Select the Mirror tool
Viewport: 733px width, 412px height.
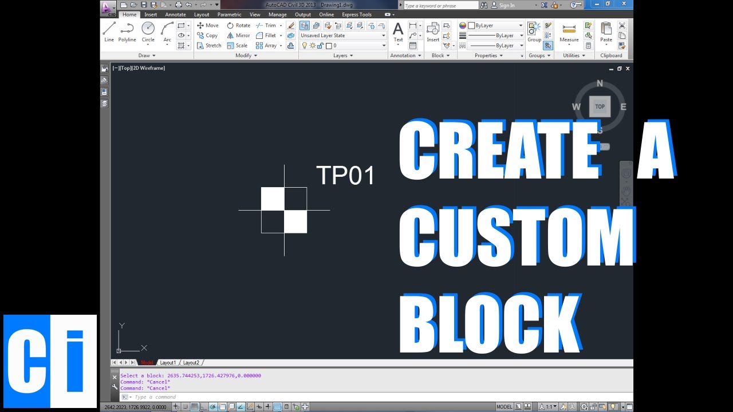coord(239,35)
